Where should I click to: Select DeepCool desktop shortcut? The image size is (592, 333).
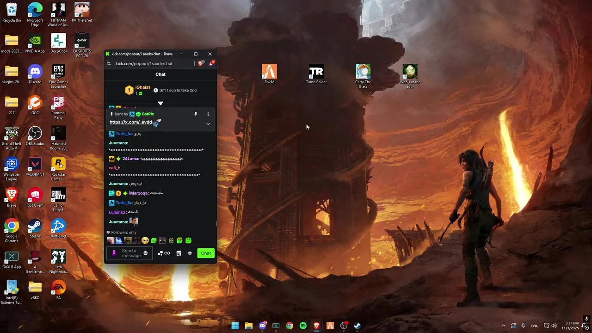58,43
